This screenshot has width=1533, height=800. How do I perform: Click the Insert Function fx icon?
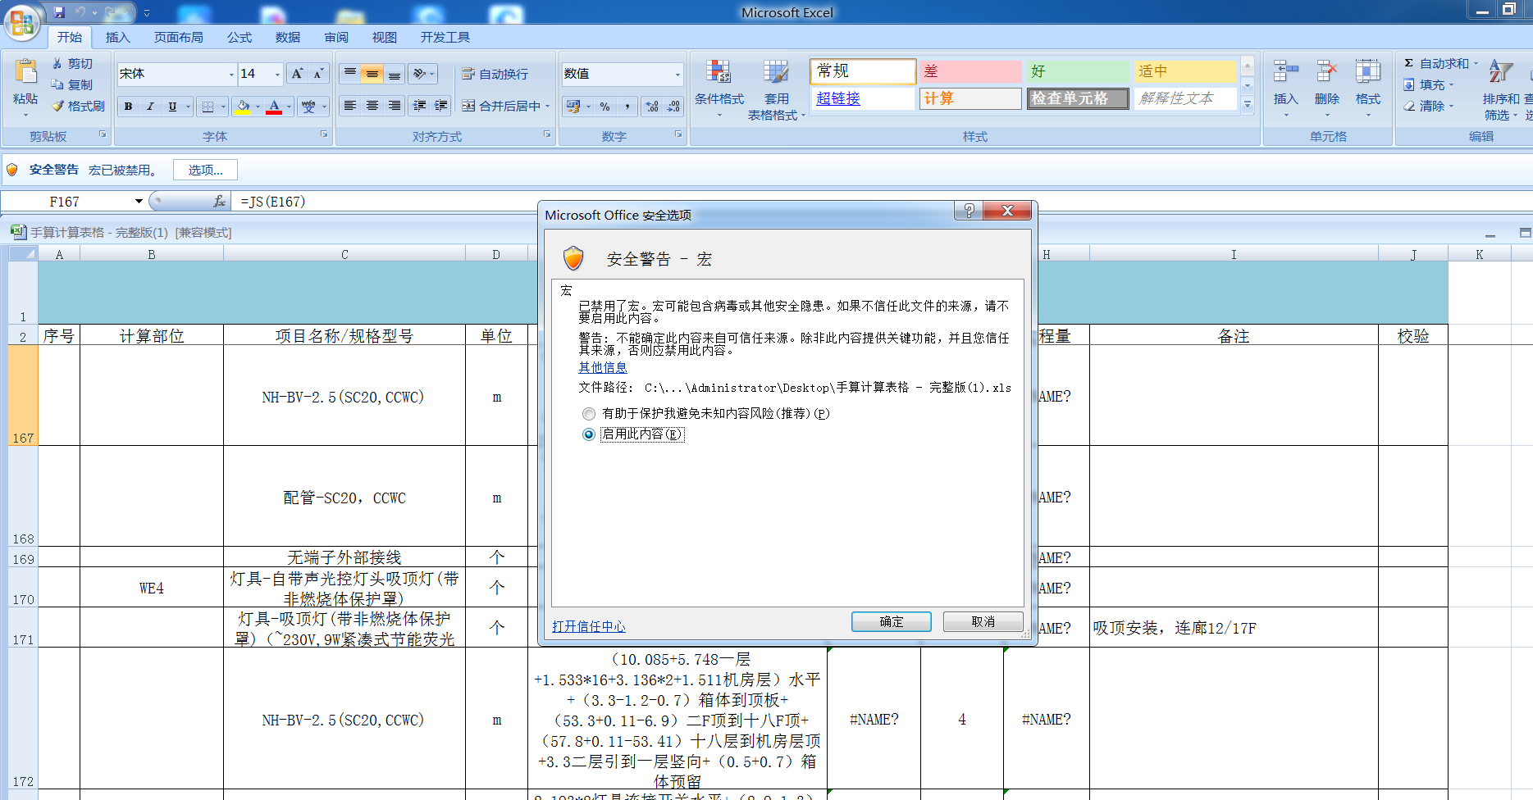[x=219, y=201]
